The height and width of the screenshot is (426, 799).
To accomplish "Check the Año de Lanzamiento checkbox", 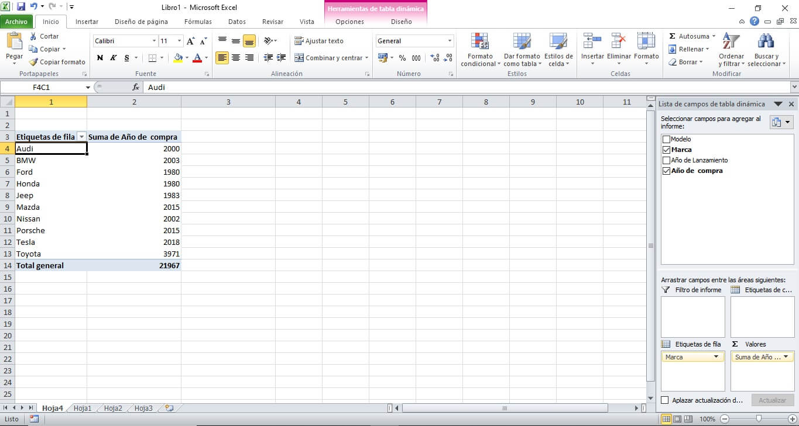I will click(x=666, y=160).
